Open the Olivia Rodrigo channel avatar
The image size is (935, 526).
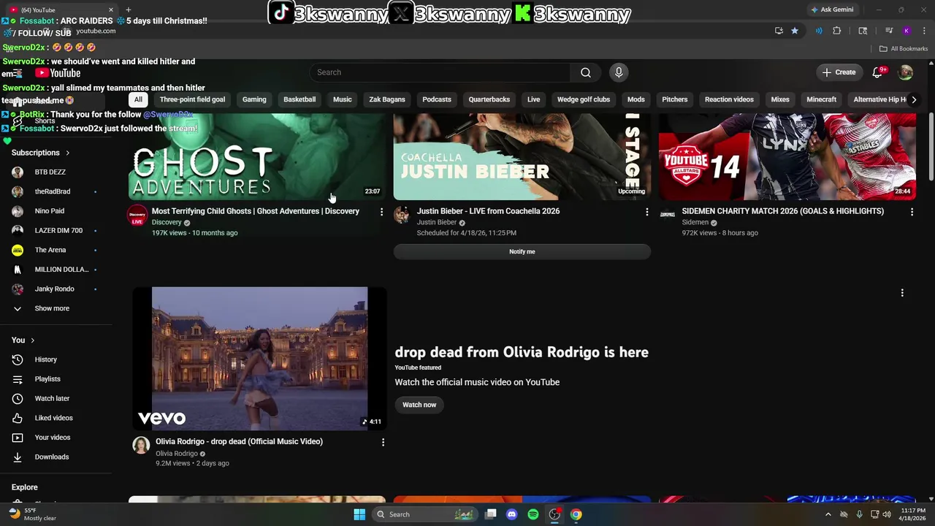pyautogui.click(x=141, y=445)
